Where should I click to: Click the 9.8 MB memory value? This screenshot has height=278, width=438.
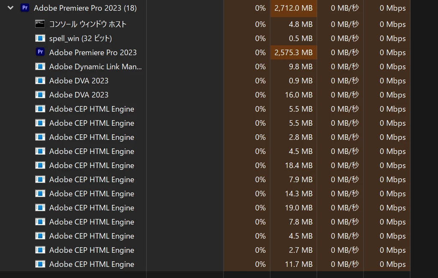pyautogui.click(x=301, y=67)
